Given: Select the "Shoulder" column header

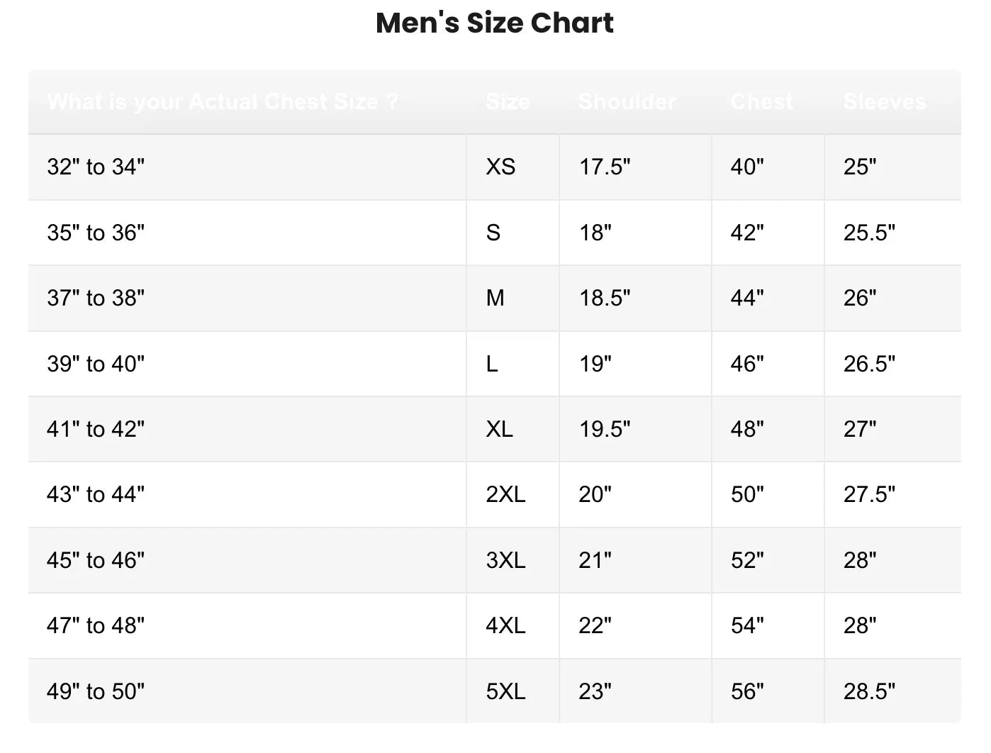Looking at the screenshot, I should tap(627, 102).
